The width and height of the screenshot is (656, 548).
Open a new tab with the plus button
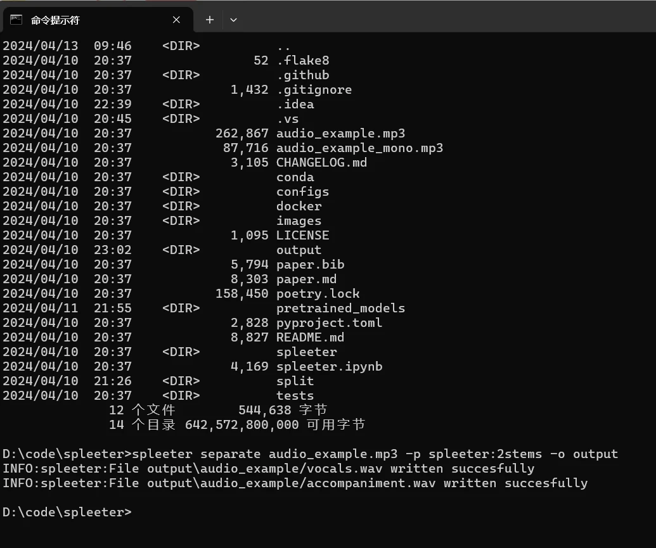(x=210, y=20)
